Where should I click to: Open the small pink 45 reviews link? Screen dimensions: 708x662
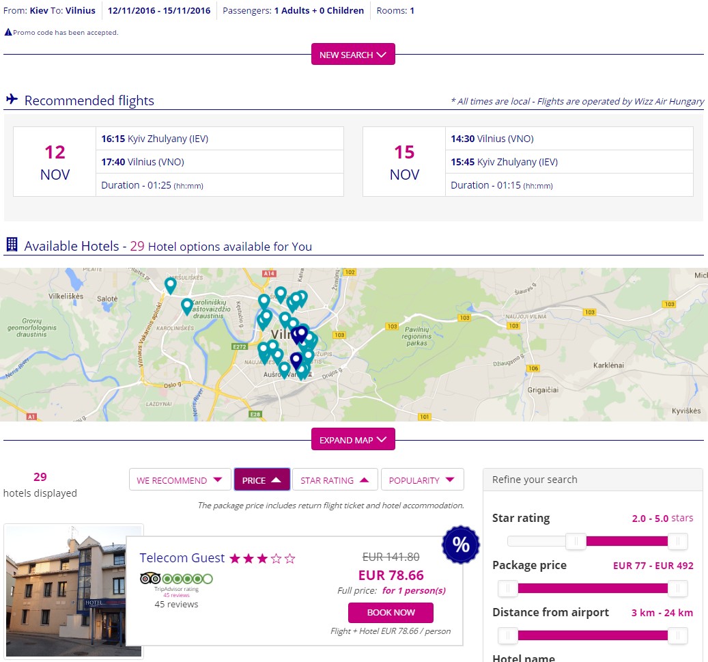click(x=177, y=595)
